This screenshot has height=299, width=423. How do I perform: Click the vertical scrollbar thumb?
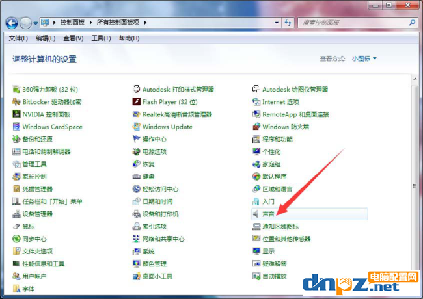click(x=415, y=178)
